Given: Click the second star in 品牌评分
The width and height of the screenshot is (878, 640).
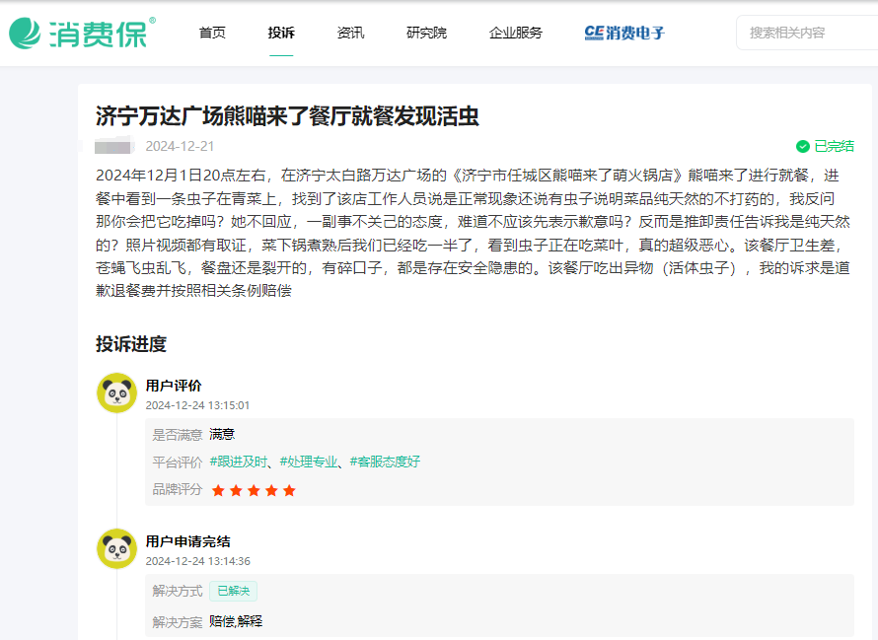Looking at the screenshot, I should [x=237, y=491].
